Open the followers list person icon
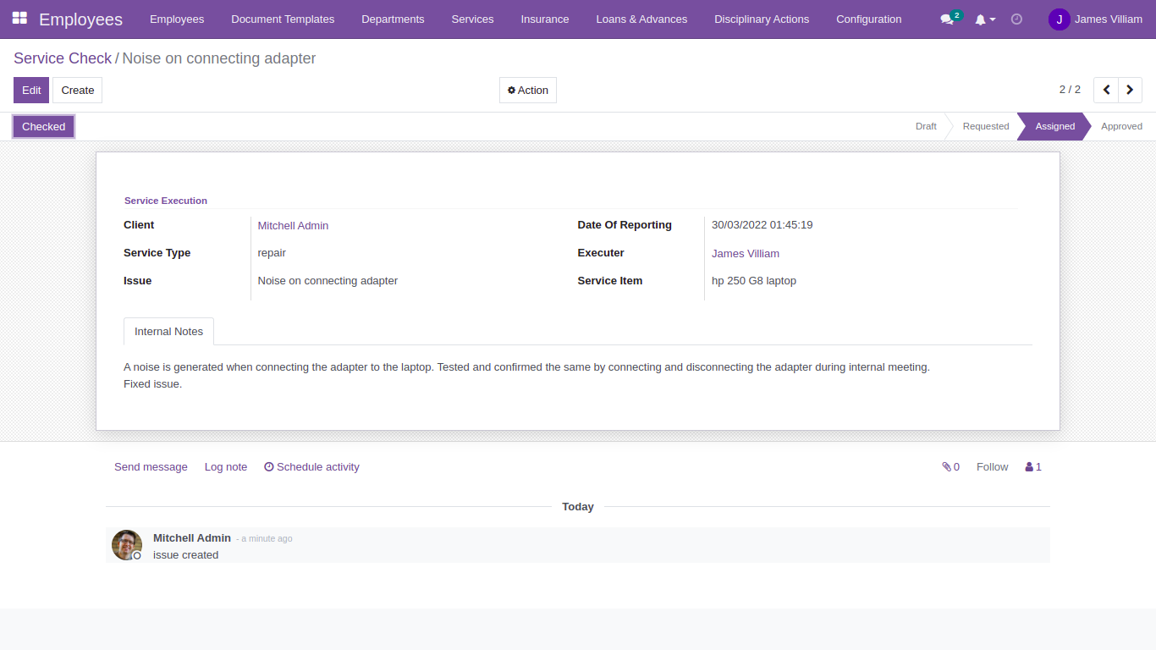 1028,466
